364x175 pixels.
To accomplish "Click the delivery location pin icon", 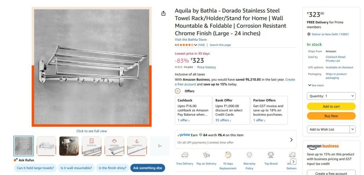I will (309, 34).
